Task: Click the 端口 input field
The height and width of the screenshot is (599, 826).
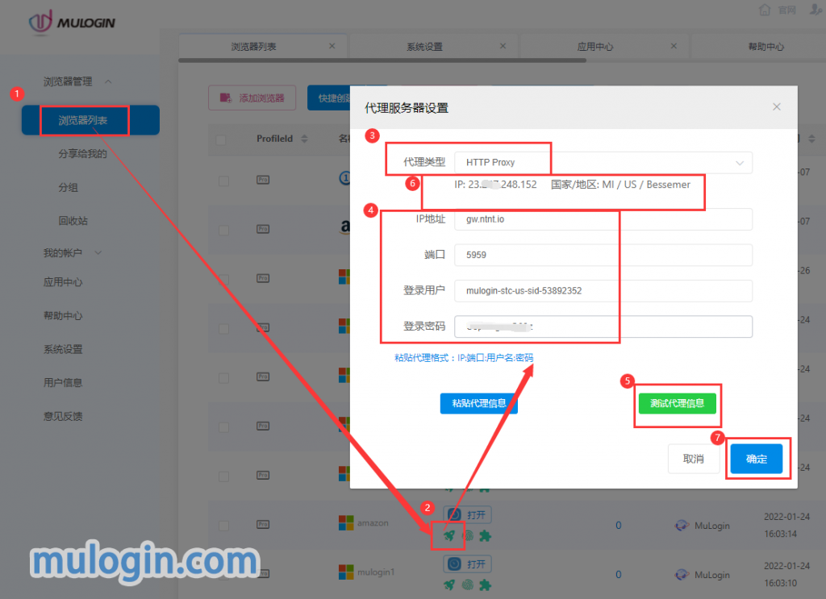Action: (x=603, y=255)
